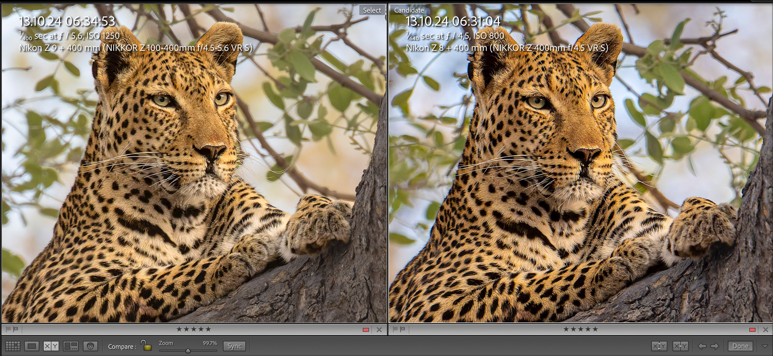Click the 'Select' label tag

[372, 10]
